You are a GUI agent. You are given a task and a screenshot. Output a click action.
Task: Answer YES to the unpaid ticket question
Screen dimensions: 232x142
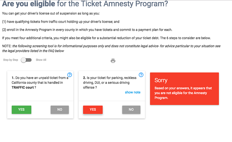[x=21, y=110]
